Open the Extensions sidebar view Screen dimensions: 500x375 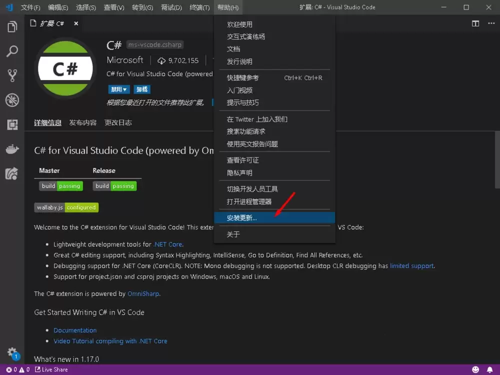coord(12,125)
